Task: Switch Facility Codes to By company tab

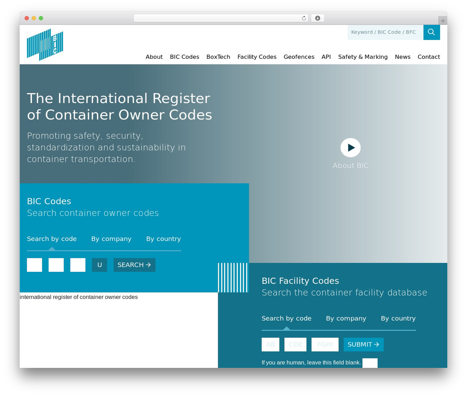Action: point(346,319)
